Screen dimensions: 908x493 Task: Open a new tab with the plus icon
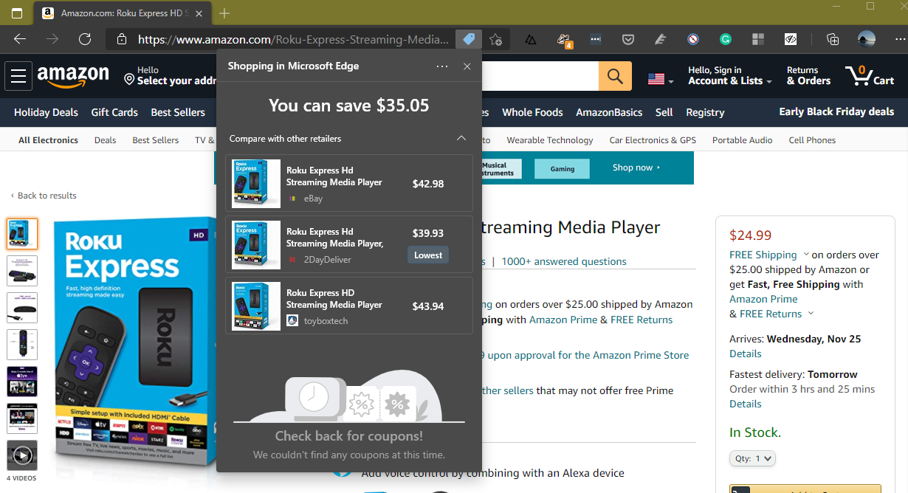click(224, 13)
